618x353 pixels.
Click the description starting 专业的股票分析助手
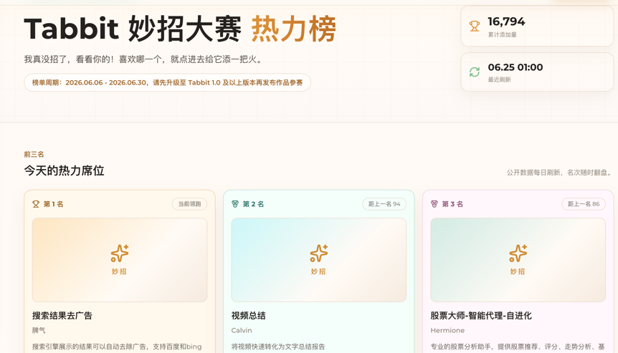coord(518,347)
